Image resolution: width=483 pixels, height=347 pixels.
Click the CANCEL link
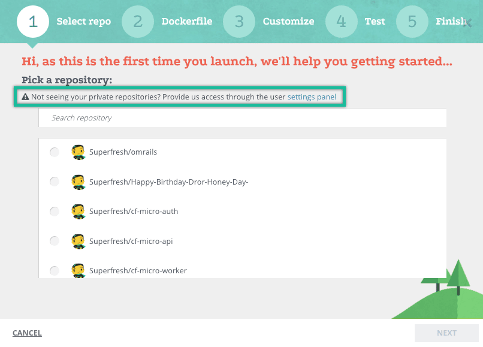click(27, 333)
